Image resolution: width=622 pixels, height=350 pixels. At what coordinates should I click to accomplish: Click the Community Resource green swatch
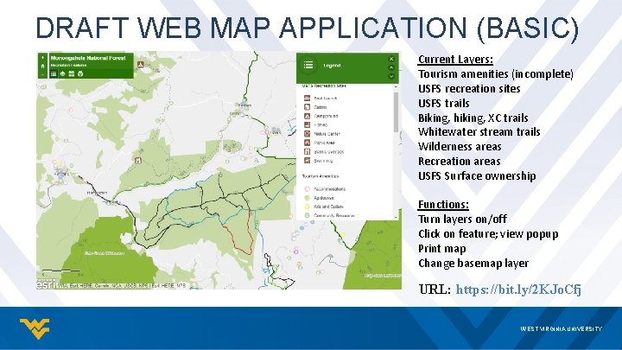pyautogui.click(x=307, y=215)
